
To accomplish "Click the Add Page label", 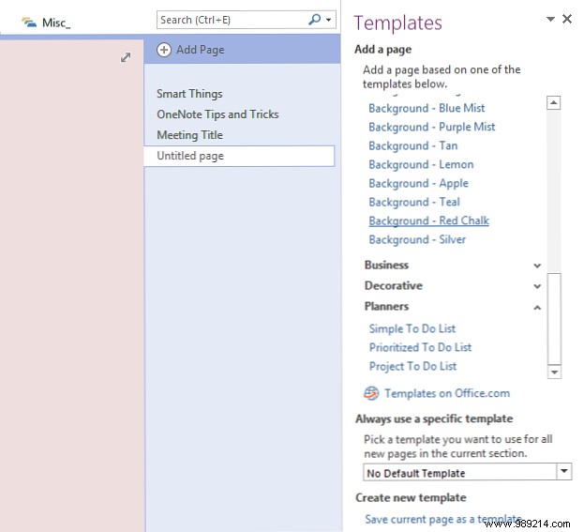I will coord(201,50).
